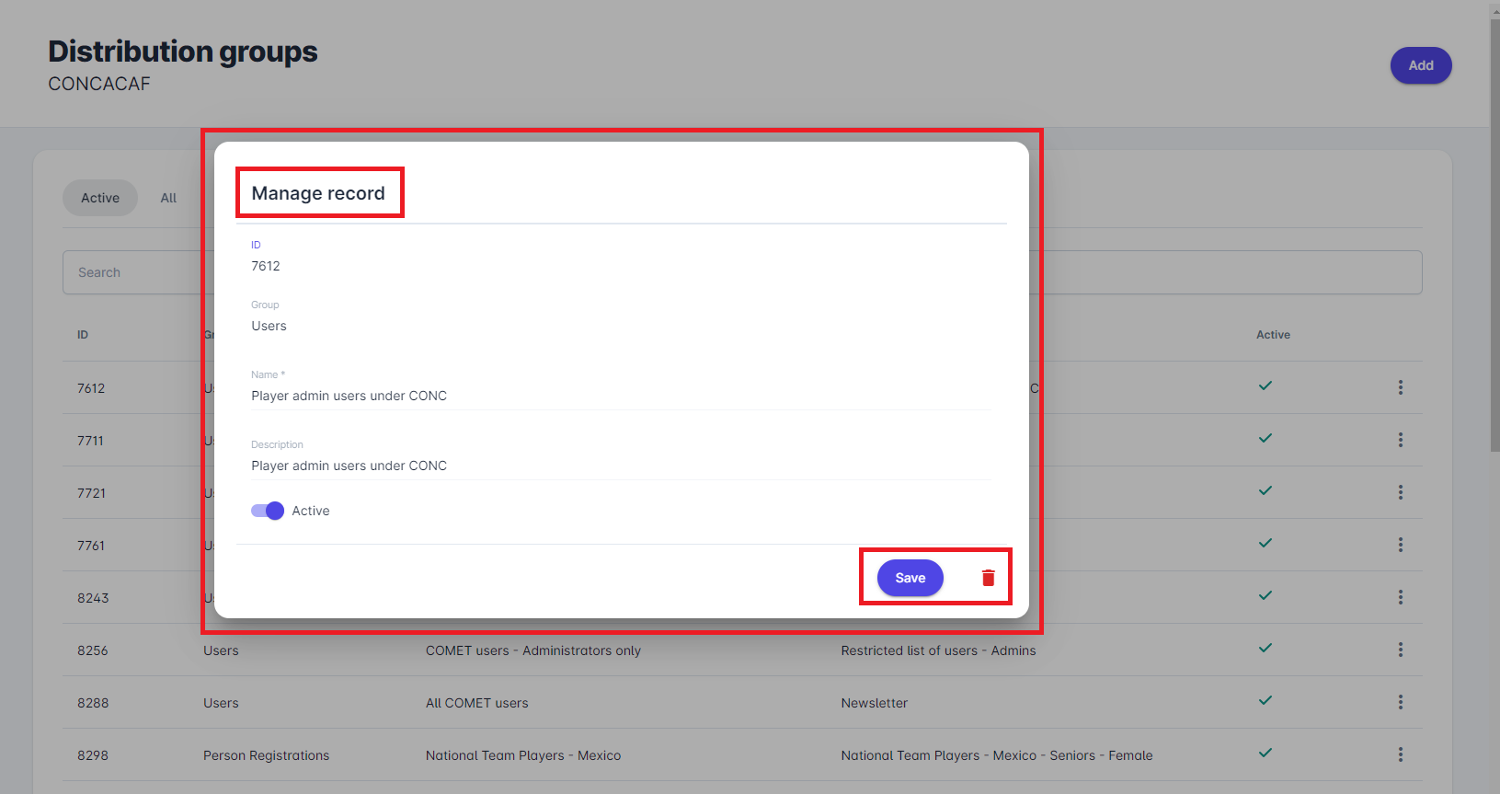
Task: Open the three-dot menu for row 7721
Action: 1400,492
